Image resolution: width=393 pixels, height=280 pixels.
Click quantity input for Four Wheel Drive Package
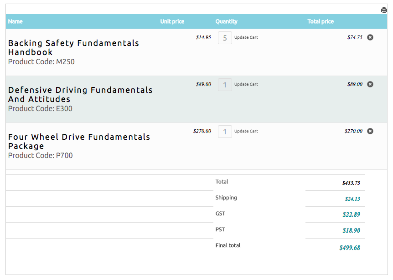pyautogui.click(x=225, y=132)
